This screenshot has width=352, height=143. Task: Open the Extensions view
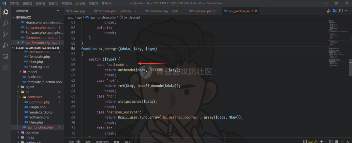click(6, 68)
